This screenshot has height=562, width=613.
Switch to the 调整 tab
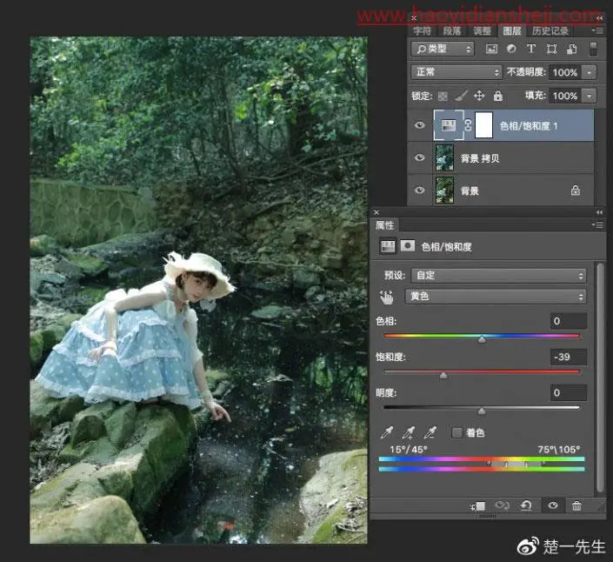(482, 31)
